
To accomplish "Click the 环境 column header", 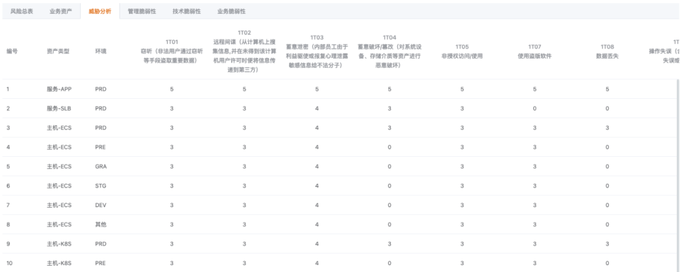I will 101,51.
